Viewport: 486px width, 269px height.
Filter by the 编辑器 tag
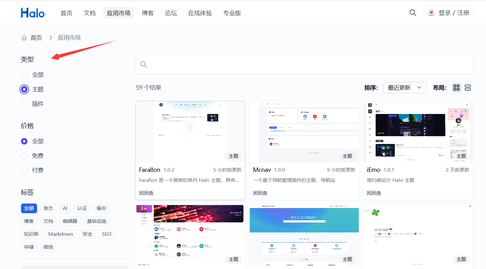[x=70, y=221]
